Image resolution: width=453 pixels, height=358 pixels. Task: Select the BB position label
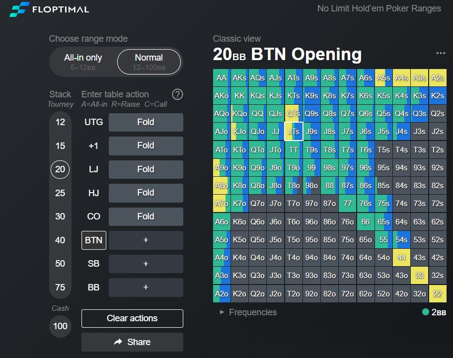point(93,287)
